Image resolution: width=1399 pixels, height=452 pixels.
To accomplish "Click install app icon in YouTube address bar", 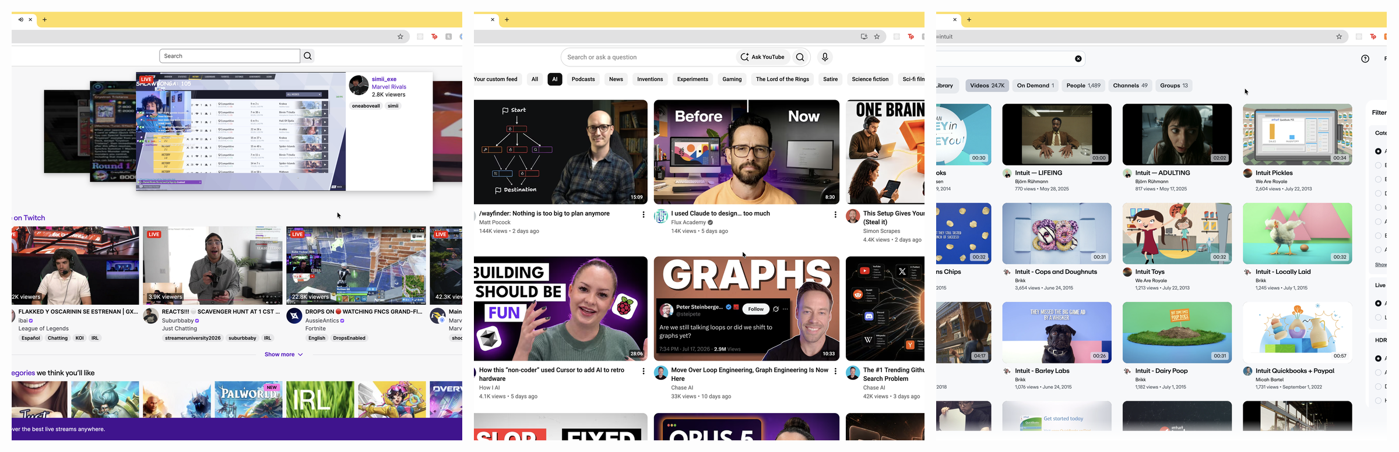I will [x=864, y=37].
